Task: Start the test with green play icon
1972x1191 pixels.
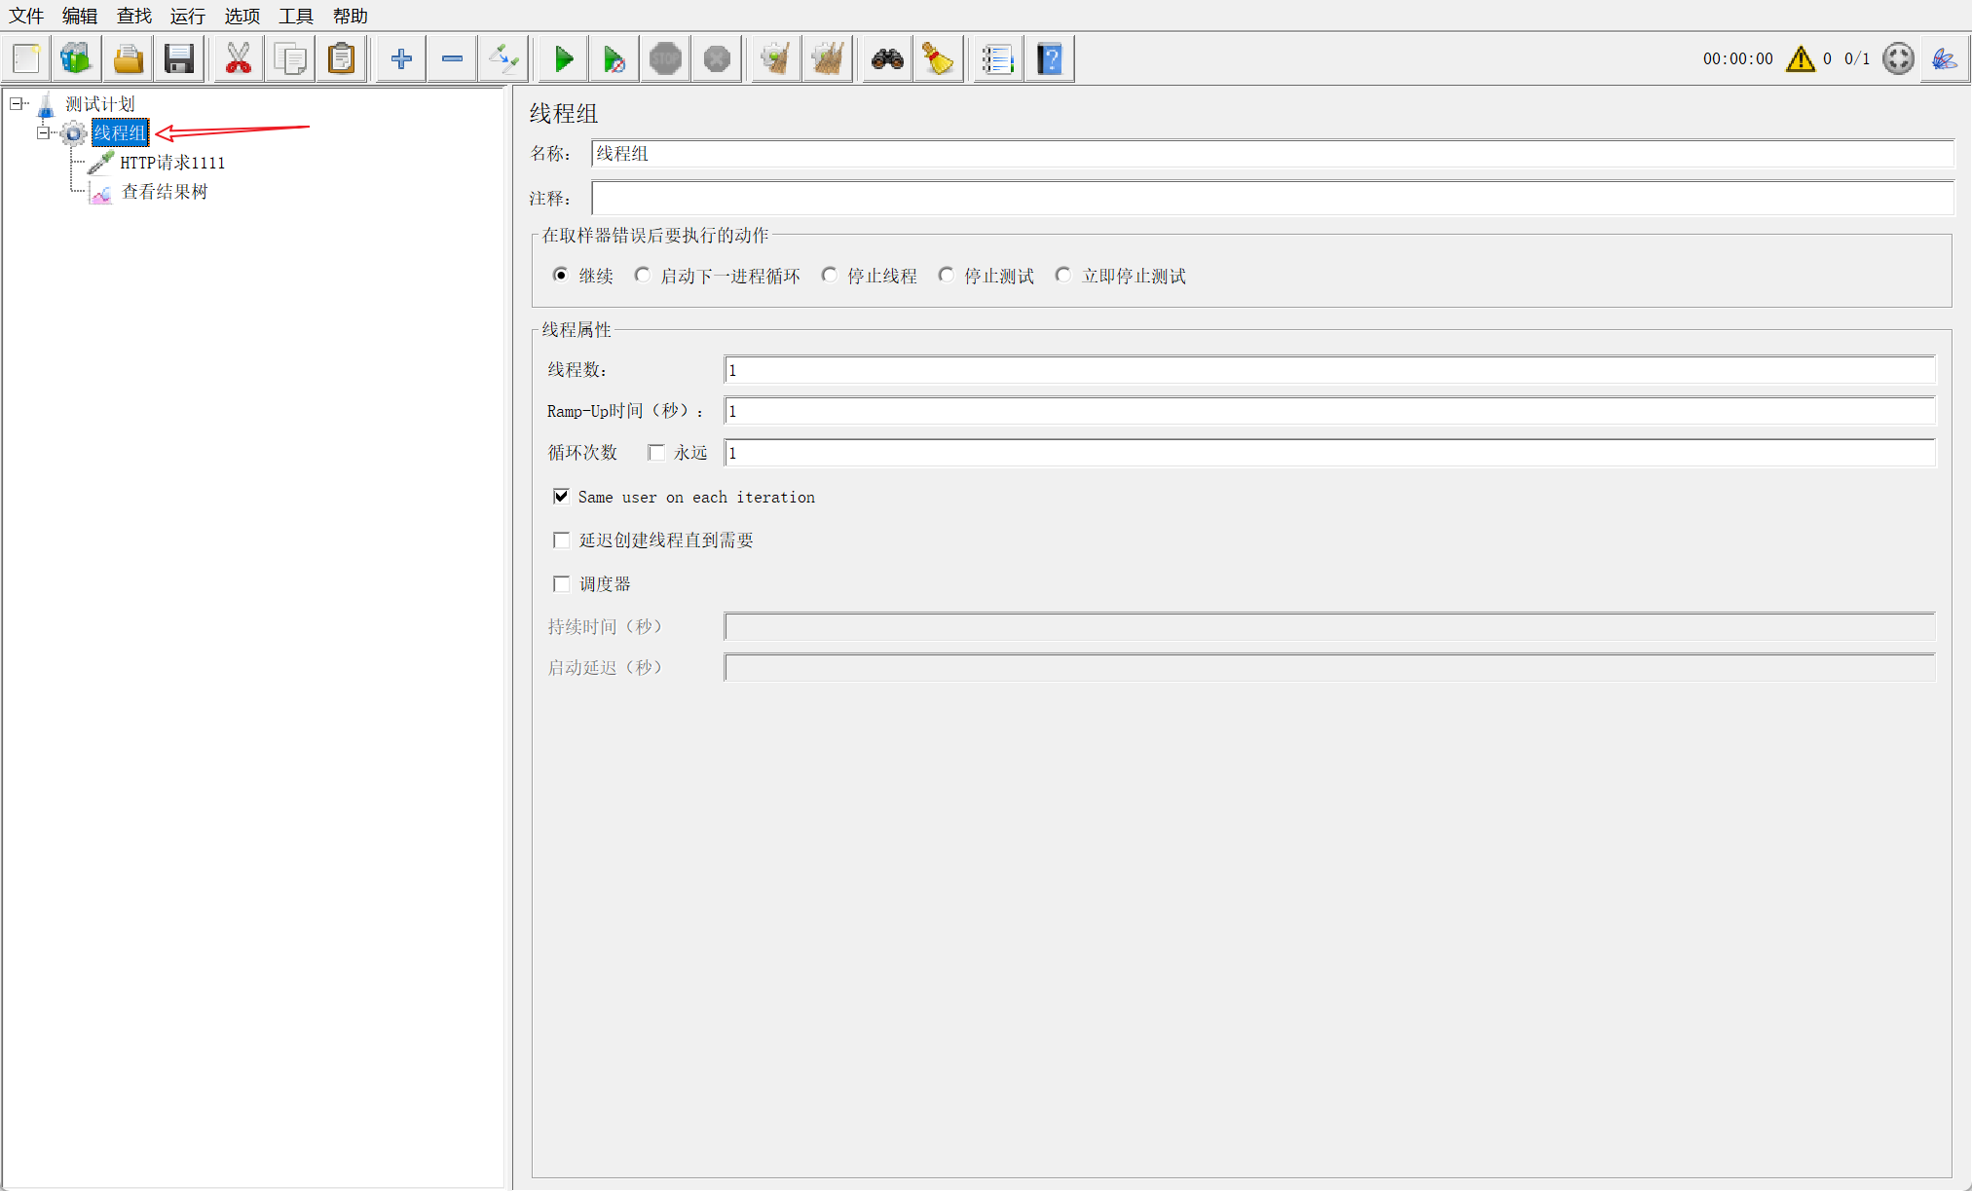Action: [563, 58]
